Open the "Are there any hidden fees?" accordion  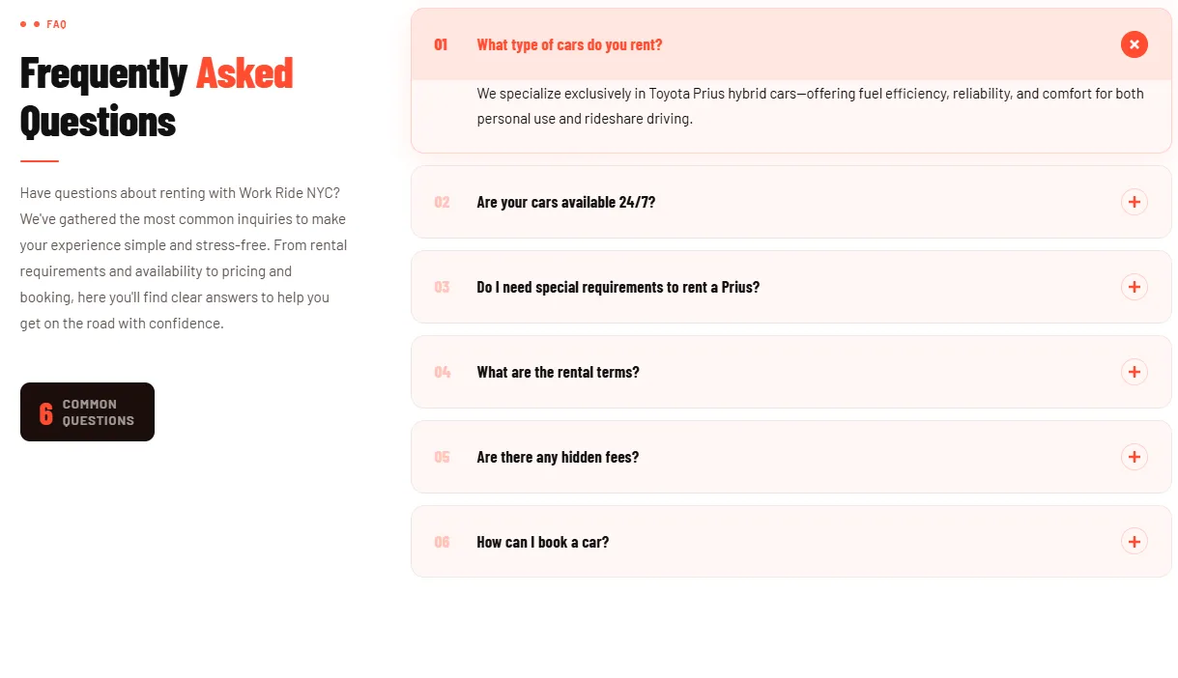point(790,457)
